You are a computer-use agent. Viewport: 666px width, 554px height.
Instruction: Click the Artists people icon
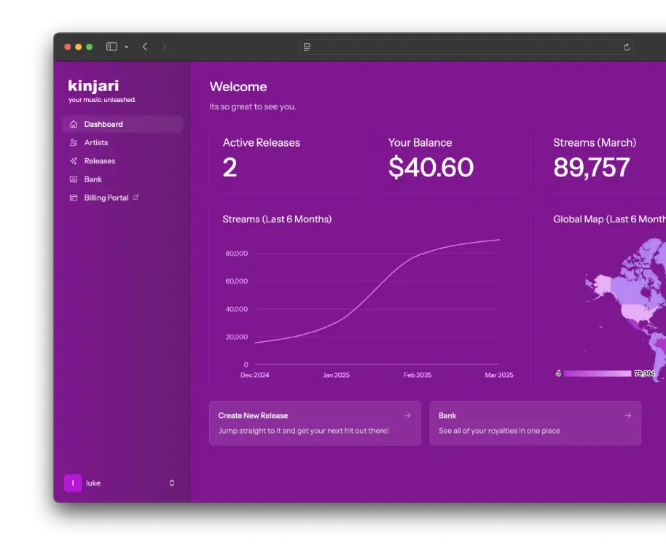pyautogui.click(x=74, y=143)
